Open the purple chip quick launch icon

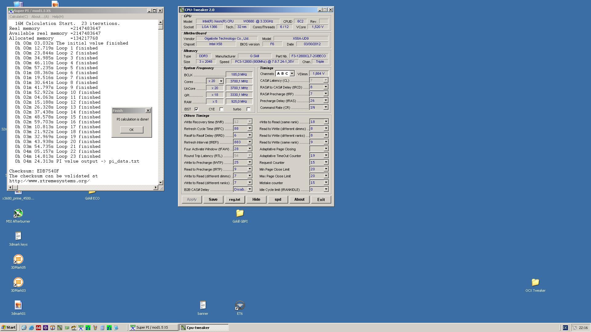(x=46, y=328)
